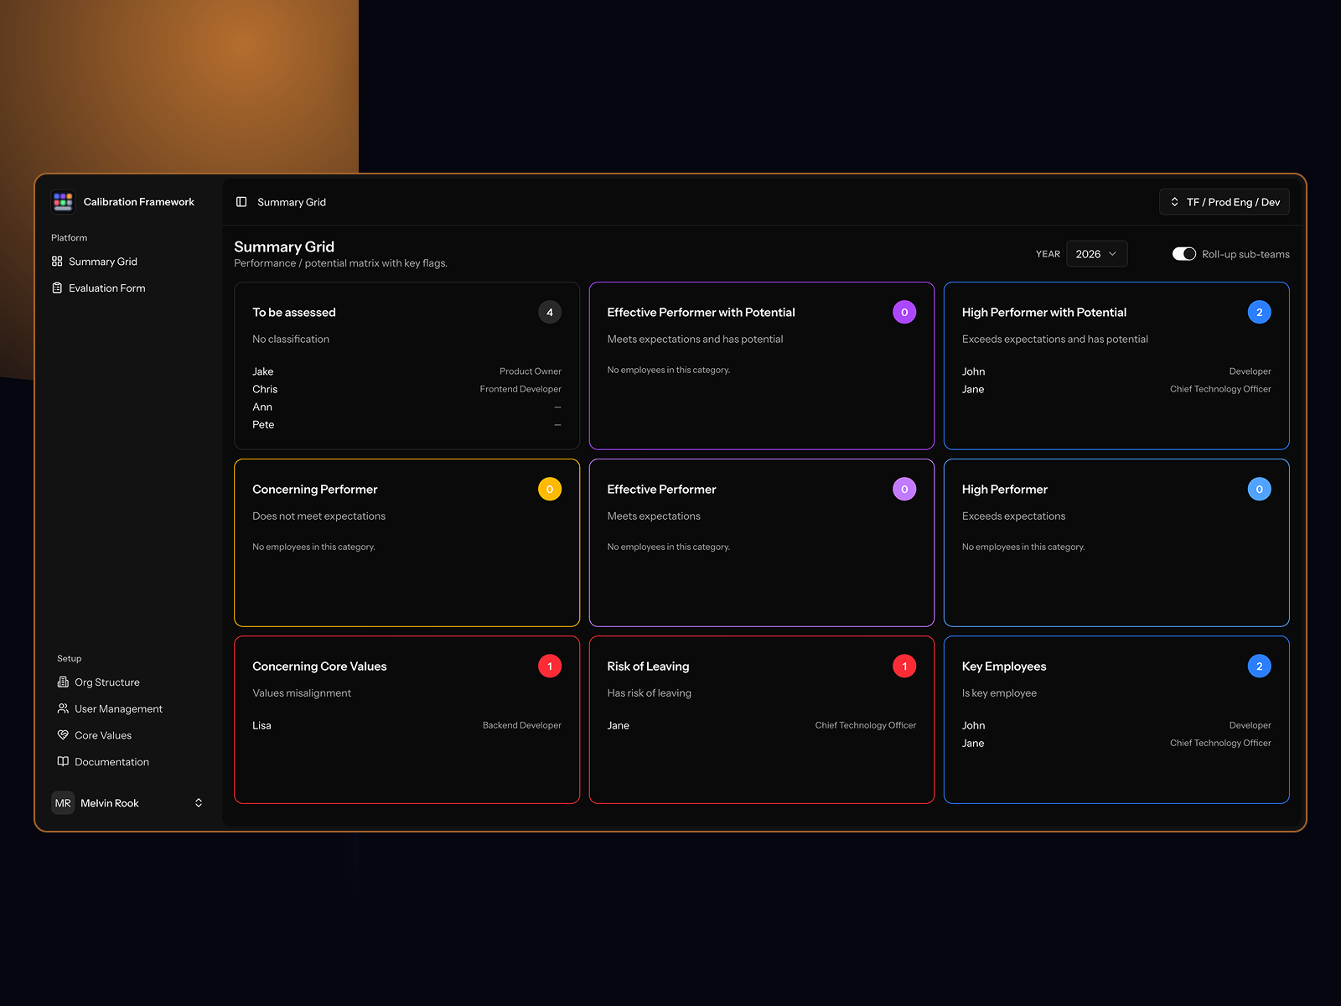
Task: Click the Summary Grid page heading
Action: (x=284, y=246)
